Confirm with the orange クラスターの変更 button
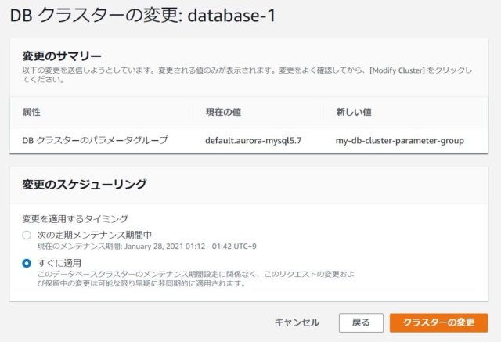The width and height of the screenshot is (501, 342). (x=438, y=322)
